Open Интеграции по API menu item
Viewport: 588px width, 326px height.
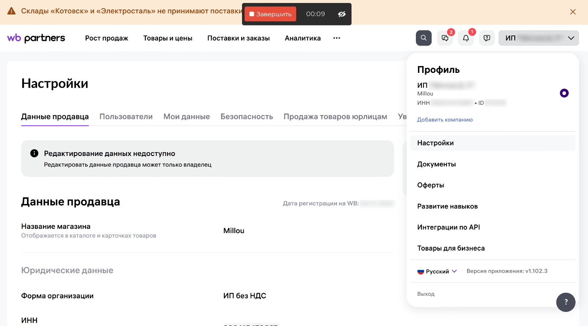[493, 227]
